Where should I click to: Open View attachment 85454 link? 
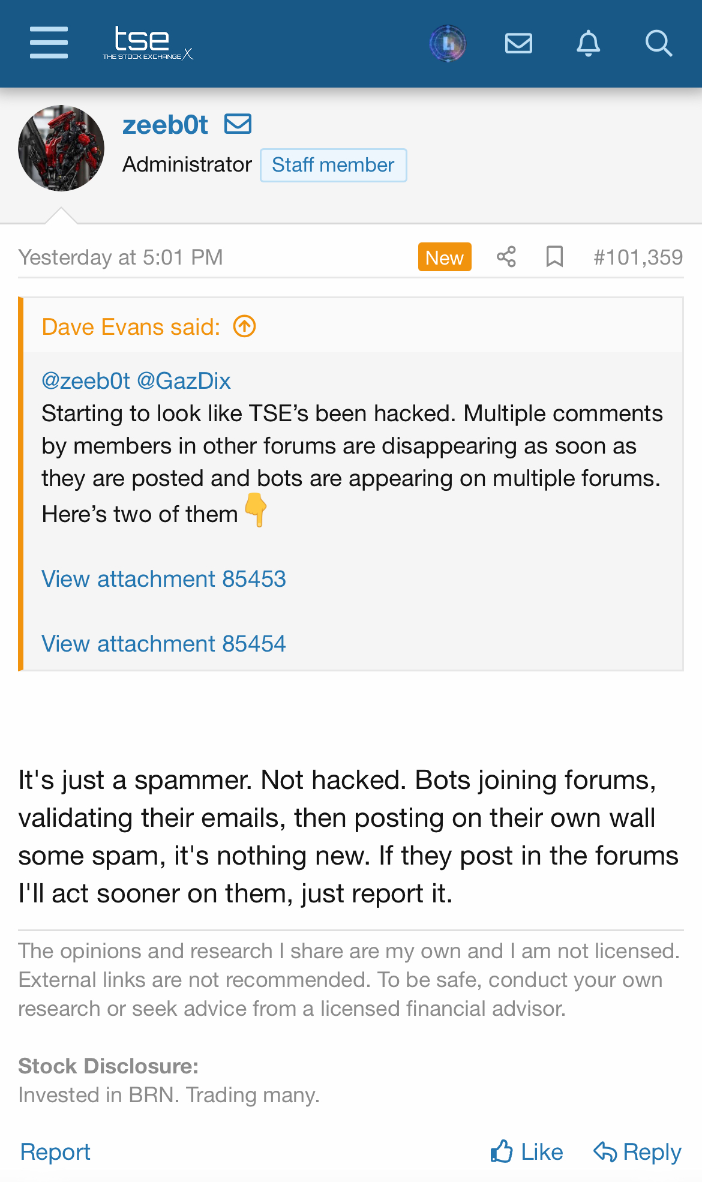tap(163, 644)
